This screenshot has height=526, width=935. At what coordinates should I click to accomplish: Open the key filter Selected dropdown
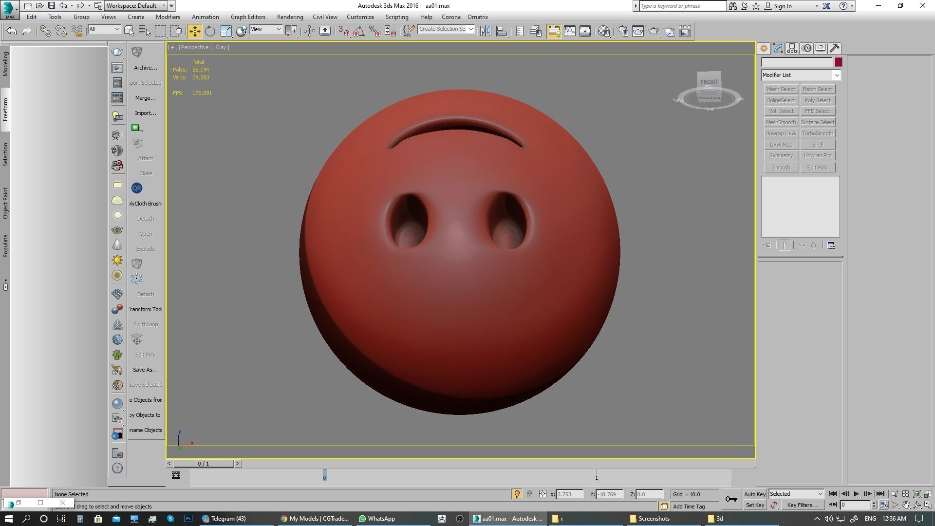796,494
